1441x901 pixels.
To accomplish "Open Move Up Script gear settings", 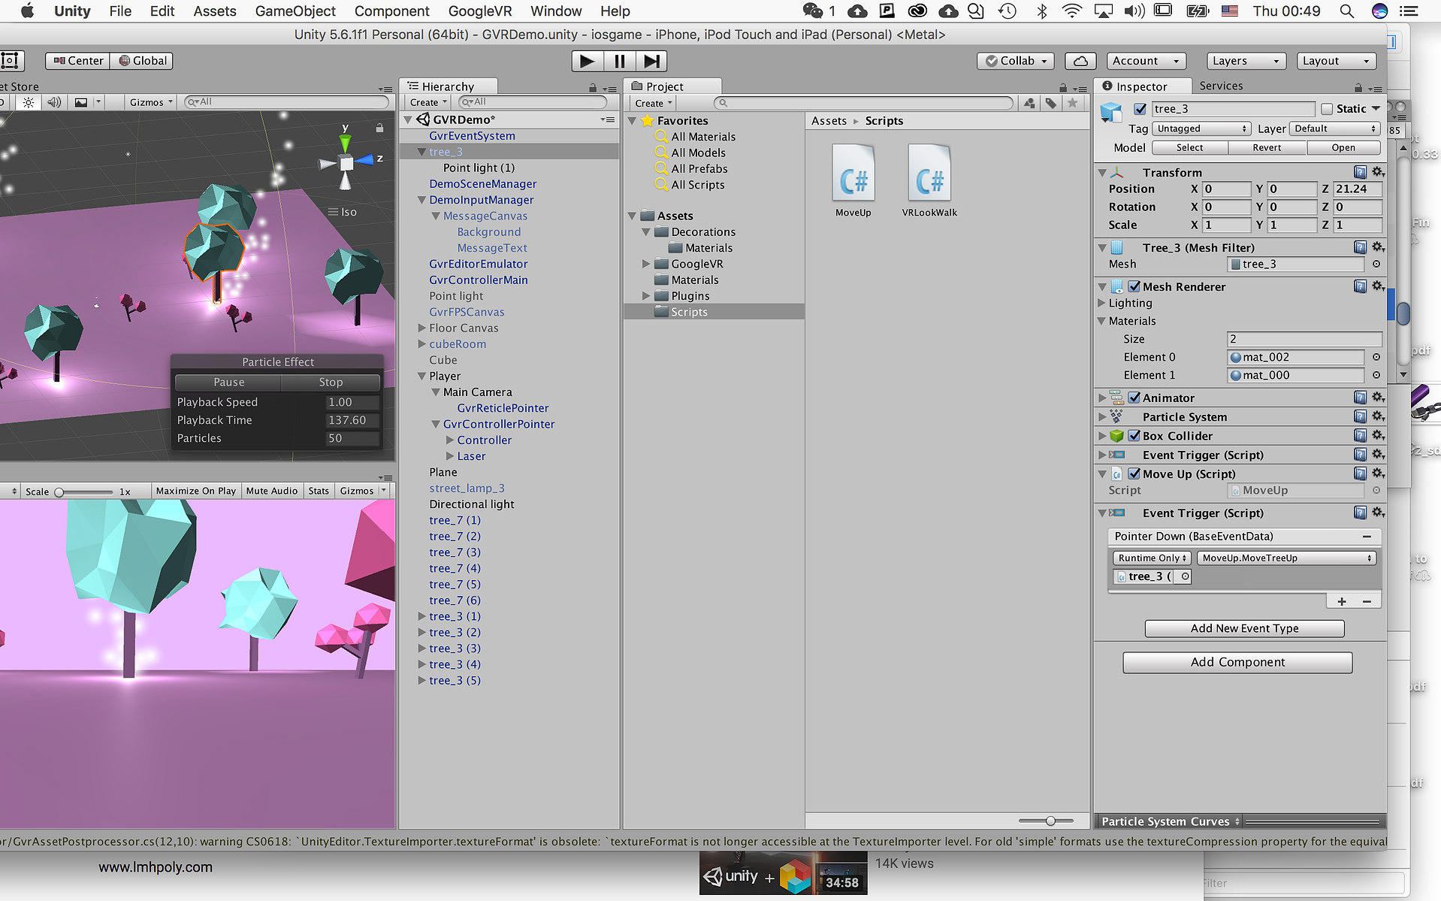I will [x=1378, y=473].
